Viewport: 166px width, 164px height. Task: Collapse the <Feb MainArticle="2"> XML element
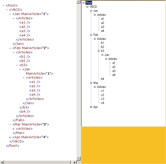(10, 48)
